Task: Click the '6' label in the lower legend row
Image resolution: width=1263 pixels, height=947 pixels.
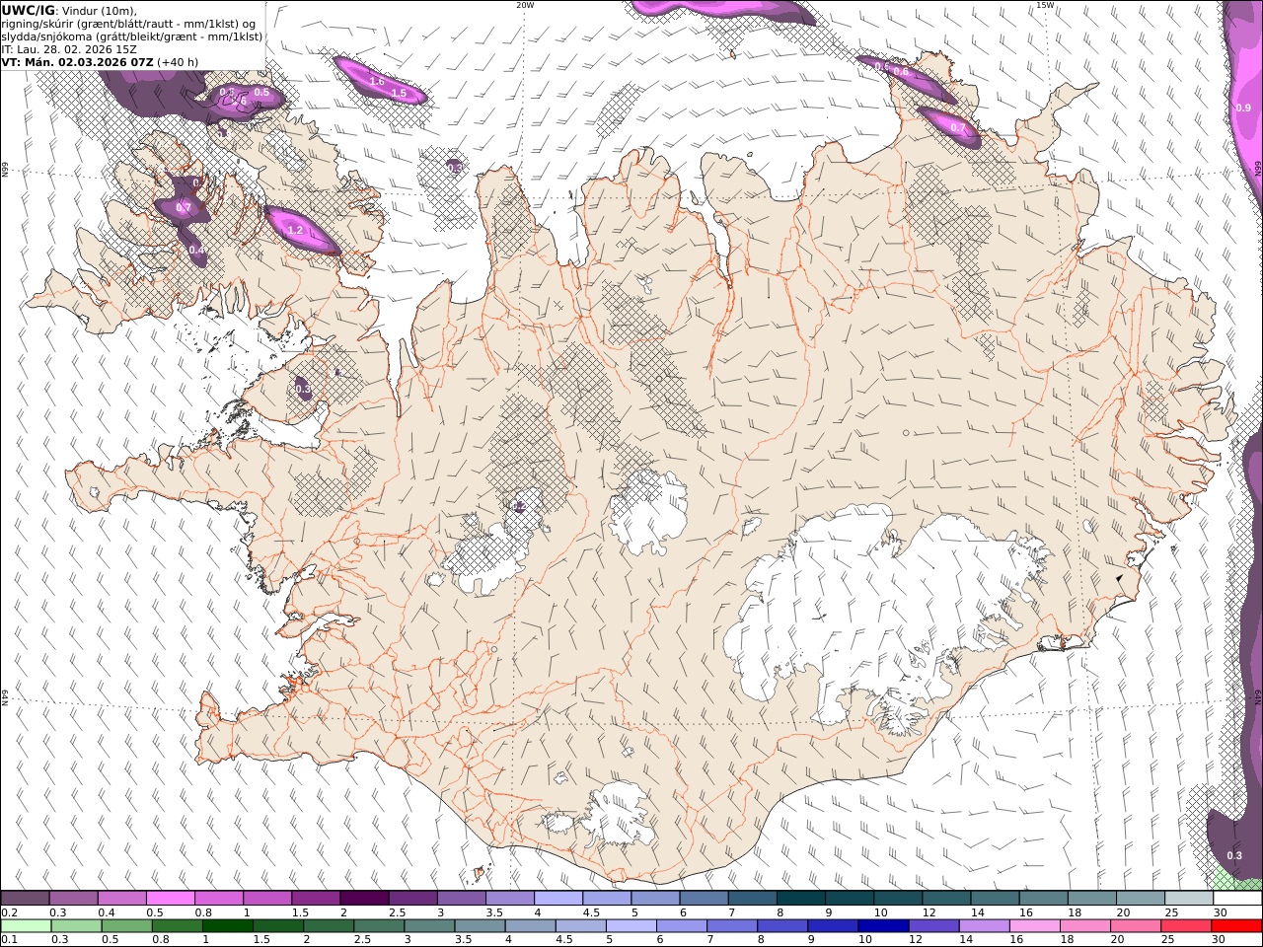Action: point(660,939)
